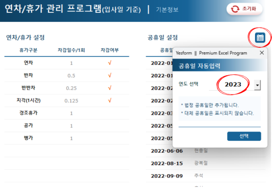Click the 차감여부 cell for 경조휴가
Screen dimensions: 277x192
click(110, 113)
